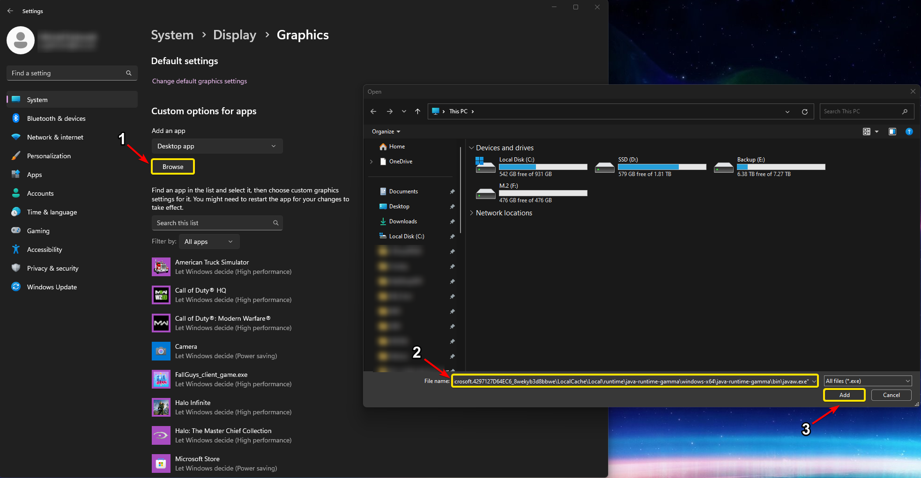921x478 pixels.
Task: Open Accounts settings page
Action: (72, 193)
